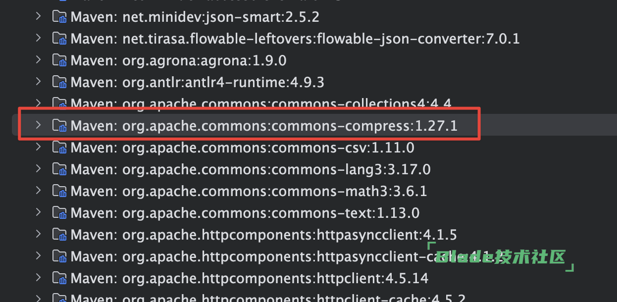Image resolution: width=617 pixels, height=302 pixels.
Task: Select the commons-collections4:4.4 library label
Action: click(x=261, y=104)
